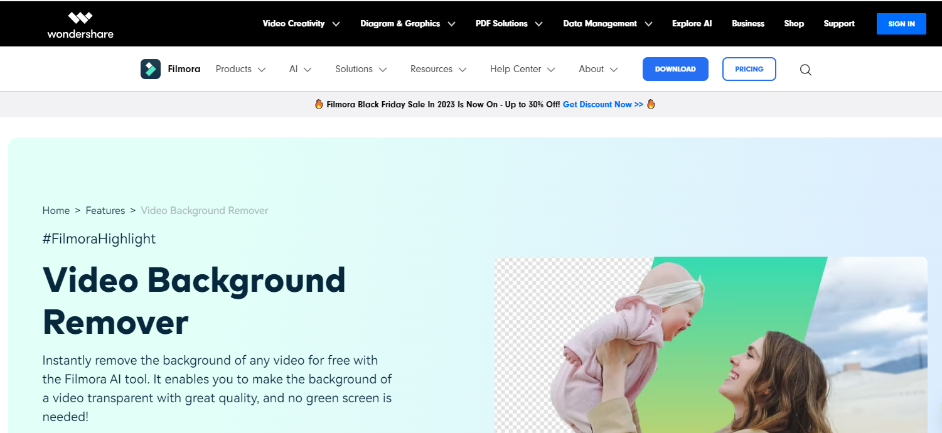Open the Shop link
The width and height of the screenshot is (942, 433).
[x=794, y=24]
